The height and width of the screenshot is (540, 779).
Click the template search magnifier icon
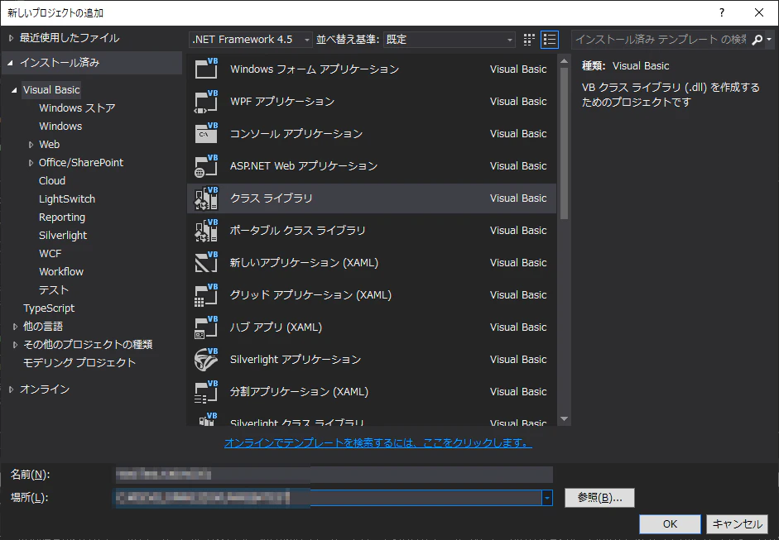(757, 40)
